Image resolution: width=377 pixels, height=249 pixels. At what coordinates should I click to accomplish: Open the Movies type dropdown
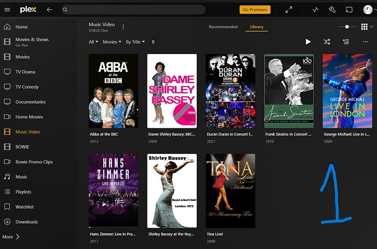point(112,42)
